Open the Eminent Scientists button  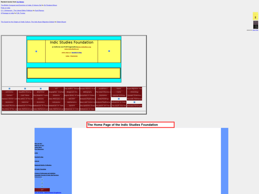pos(134,95)
